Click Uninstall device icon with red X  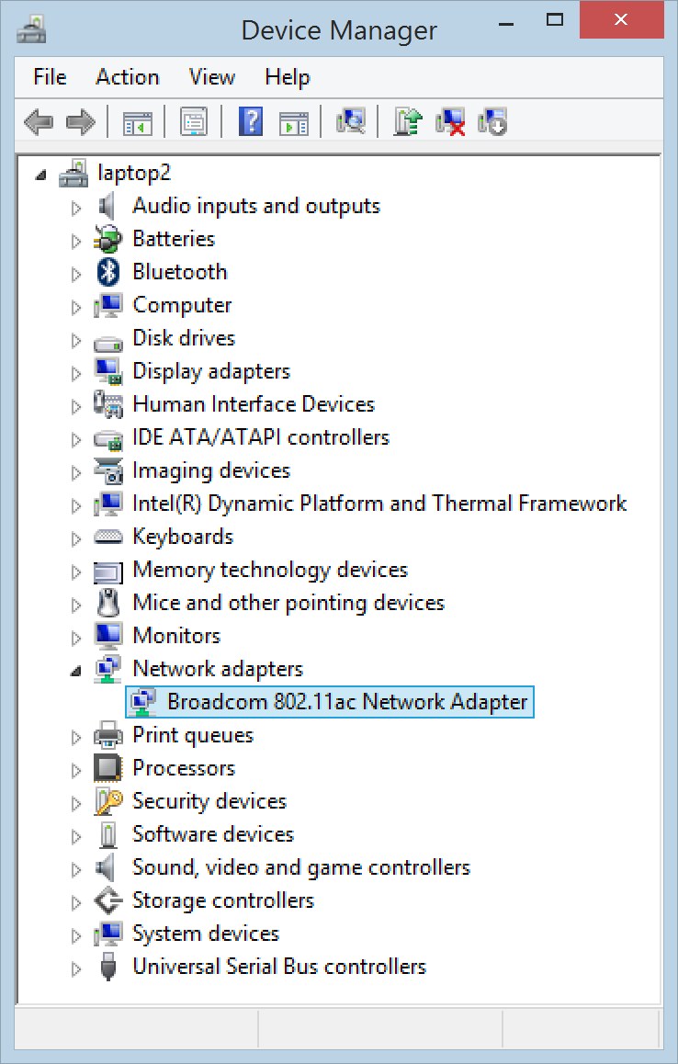click(x=451, y=123)
